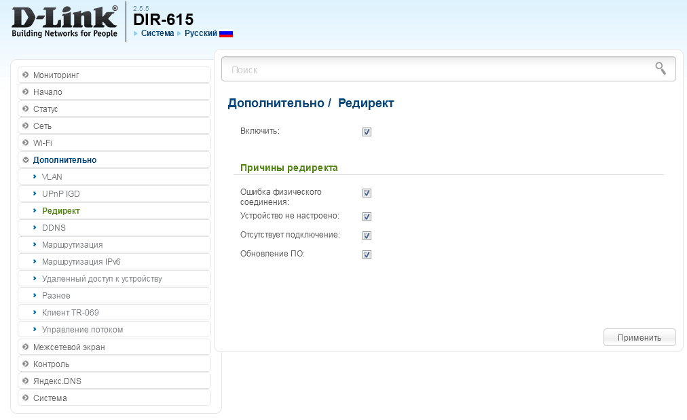Viewport: 687px width, 420px height.
Task: Click firmware version 2.5.5 text
Action: (x=141, y=8)
